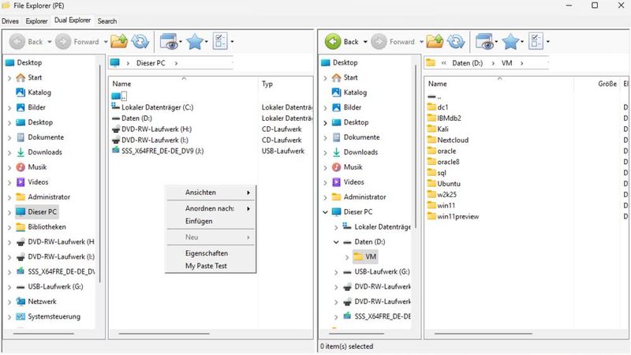Click right pane checklist options icon
Screen dimensions: 631x355
coord(536,41)
